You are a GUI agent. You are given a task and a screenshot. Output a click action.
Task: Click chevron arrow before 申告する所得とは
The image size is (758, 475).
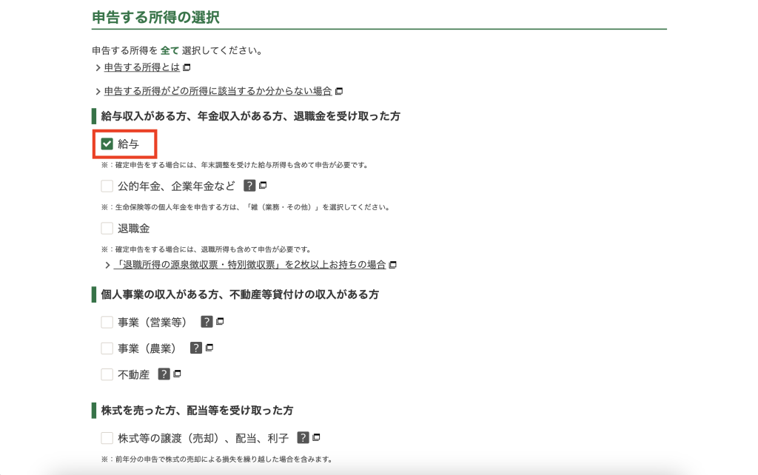pyautogui.click(x=98, y=68)
